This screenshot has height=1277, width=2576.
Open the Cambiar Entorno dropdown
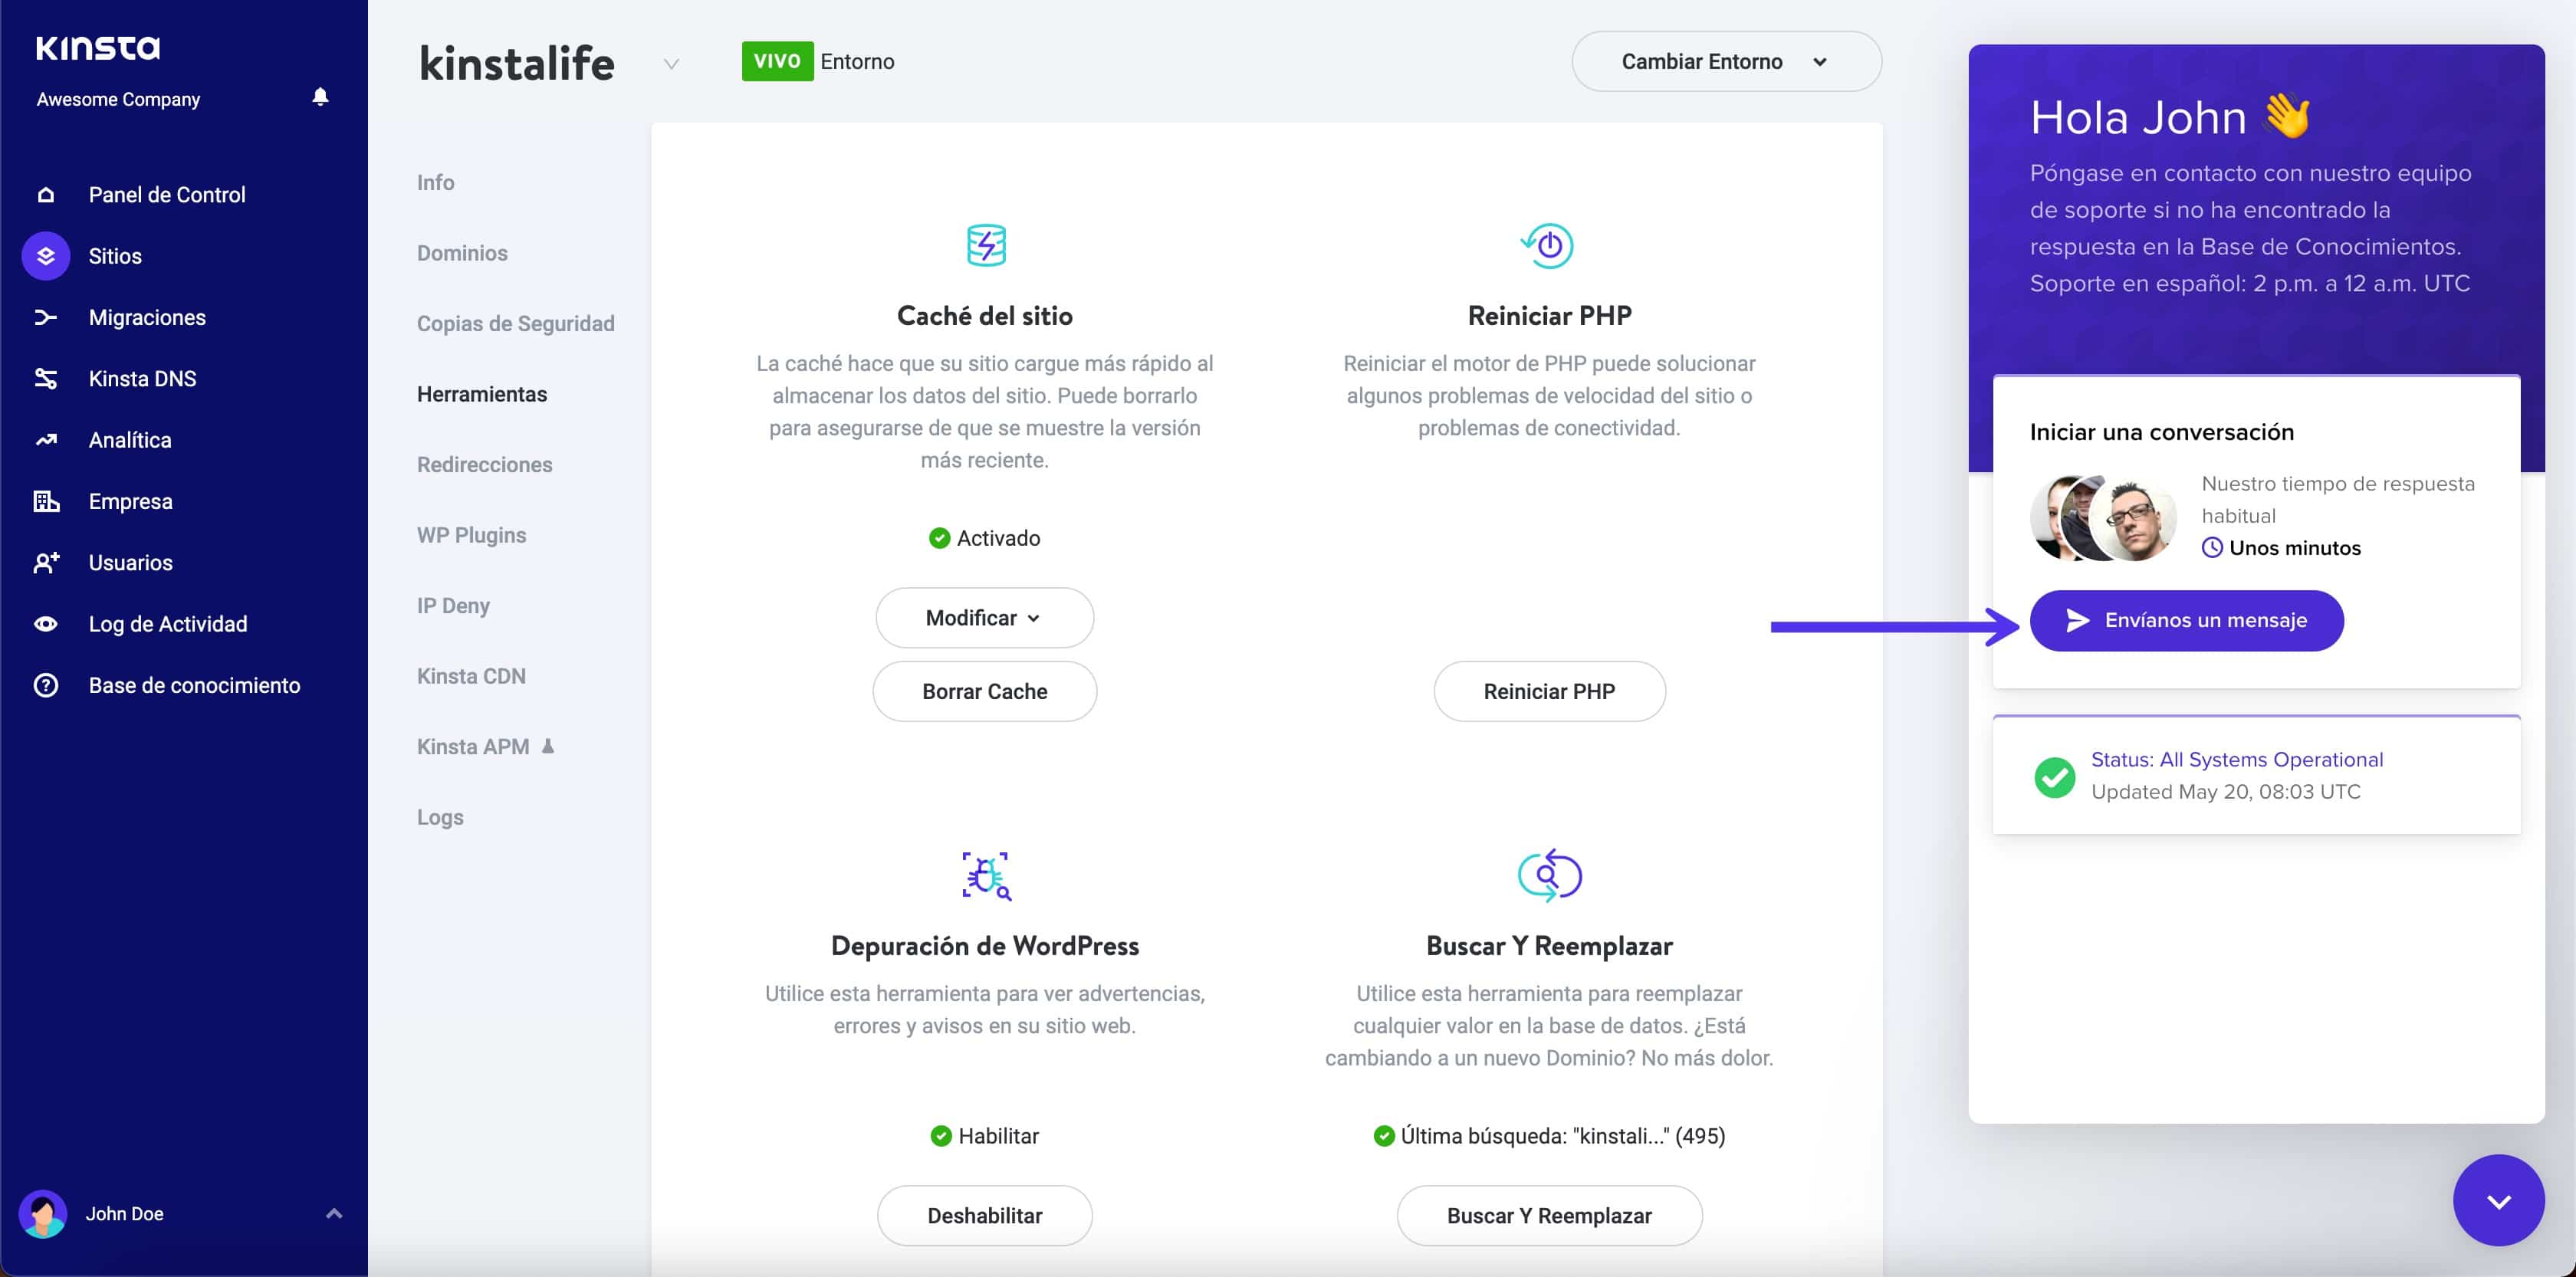click(x=1724, y=61)
